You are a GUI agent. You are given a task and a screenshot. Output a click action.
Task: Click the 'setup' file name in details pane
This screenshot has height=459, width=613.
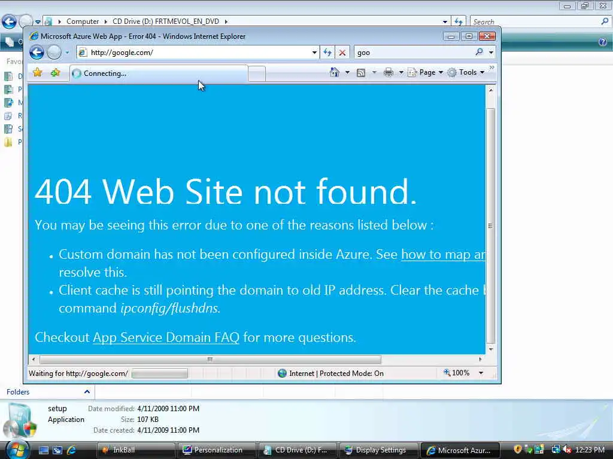pos(57,409)
